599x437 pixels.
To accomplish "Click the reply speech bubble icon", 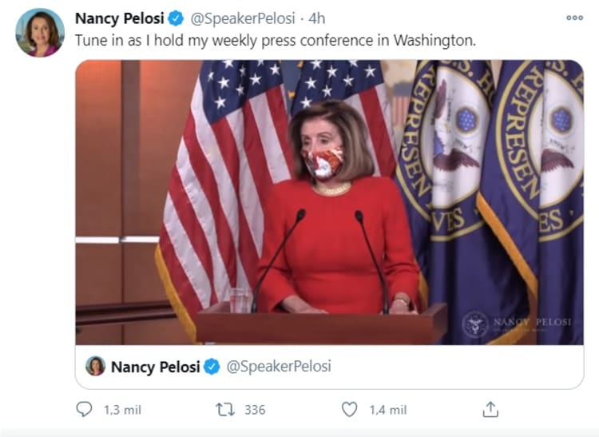I will (84, 410).
